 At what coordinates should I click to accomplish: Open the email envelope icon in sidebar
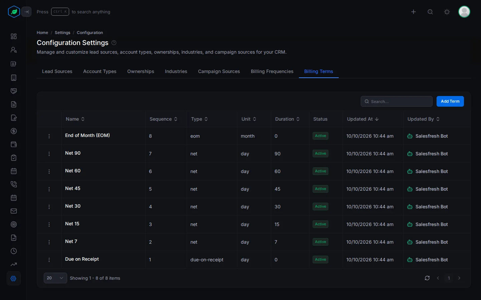[14, 211]
